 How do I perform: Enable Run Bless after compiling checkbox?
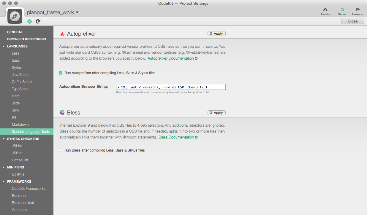tap(61, 150)
